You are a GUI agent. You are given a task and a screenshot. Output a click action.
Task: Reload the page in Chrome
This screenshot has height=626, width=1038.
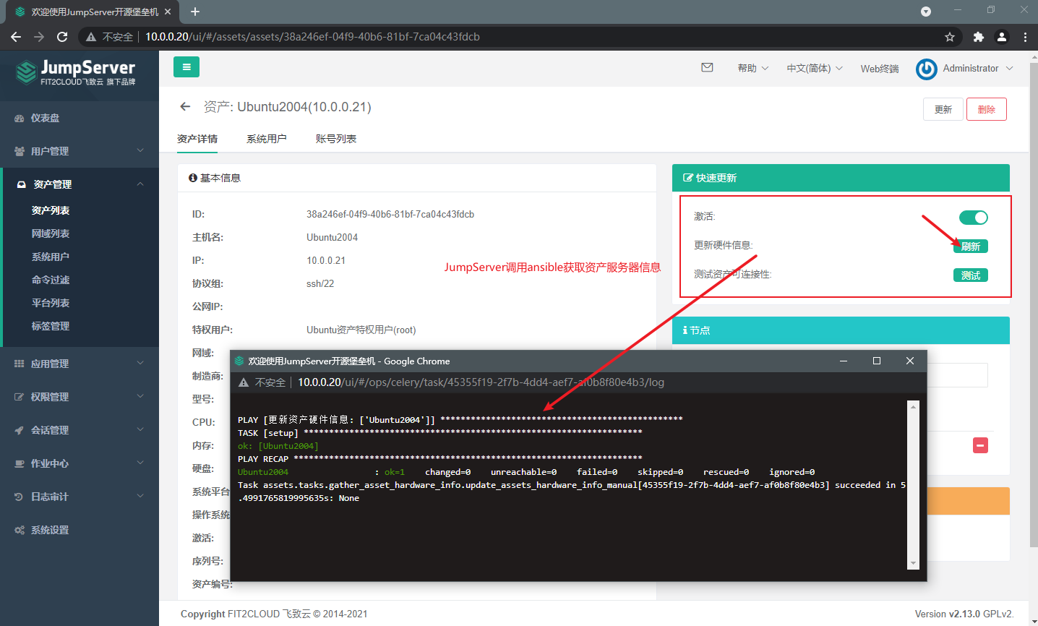click(x=62, y=37)
